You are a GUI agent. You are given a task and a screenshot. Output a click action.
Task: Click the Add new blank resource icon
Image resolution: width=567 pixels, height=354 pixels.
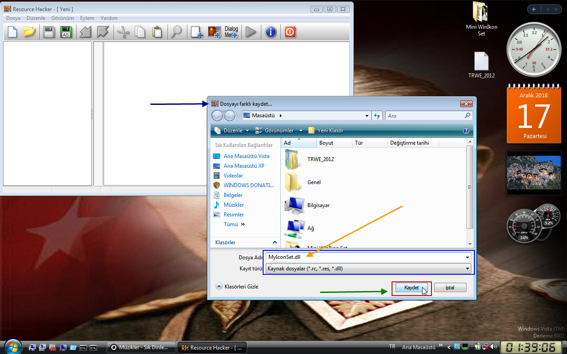click(x=197, y=32)
